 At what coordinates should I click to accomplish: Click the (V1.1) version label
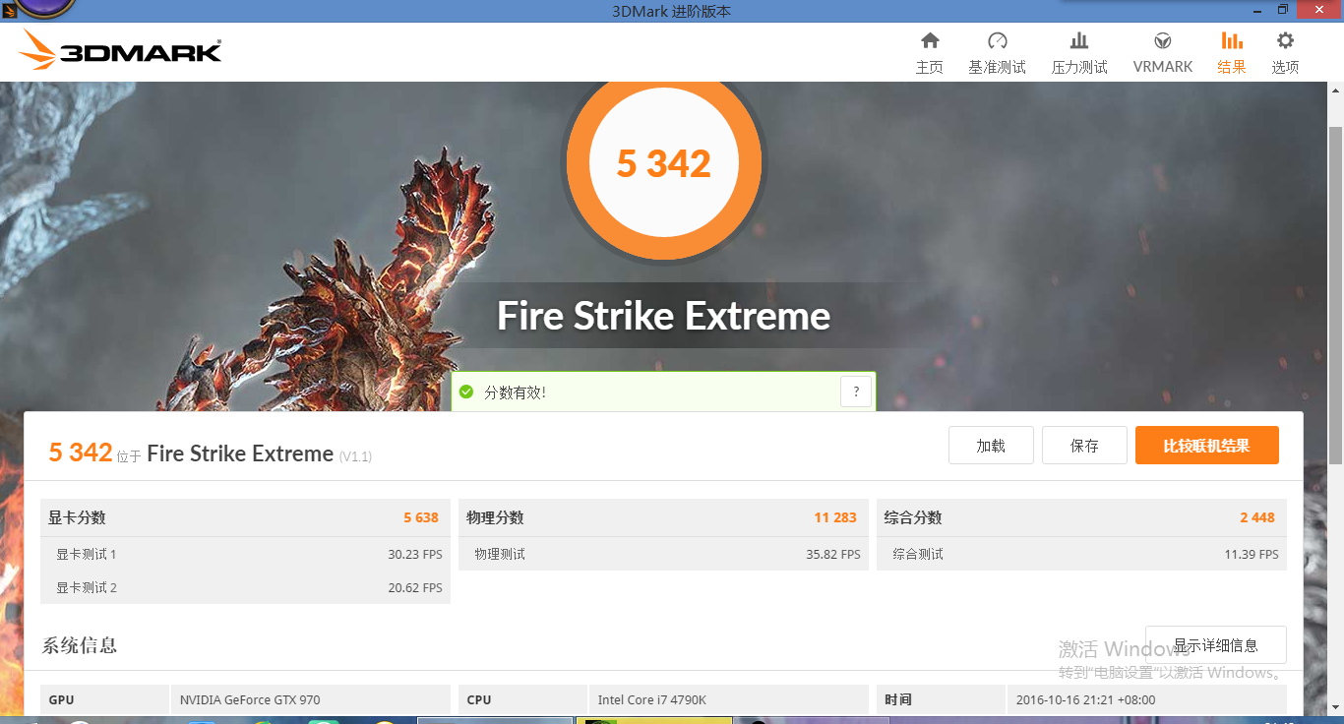[x=355, y=456]
